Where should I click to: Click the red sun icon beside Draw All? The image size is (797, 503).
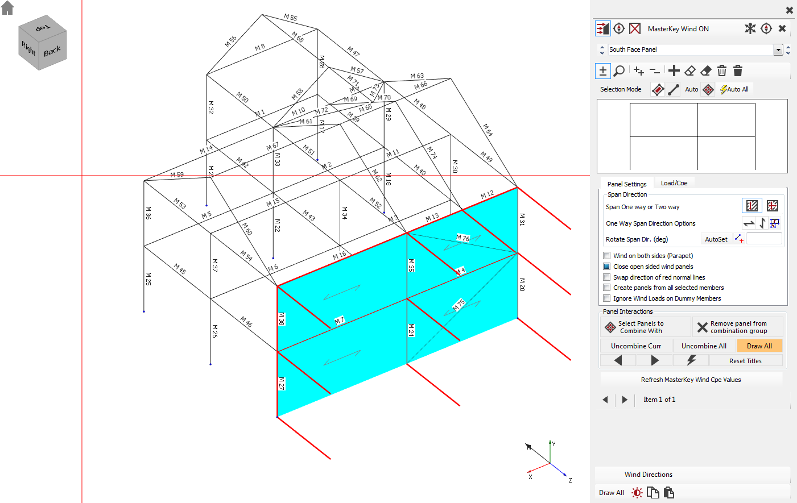pos(637,493)
